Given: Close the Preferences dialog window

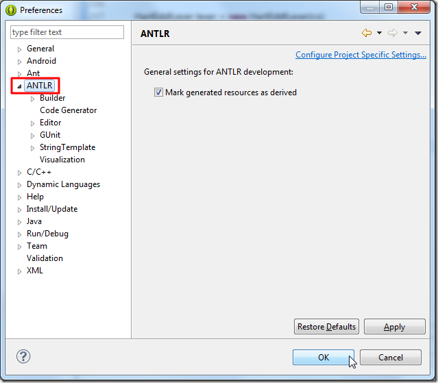Looking at the screenshot, I should (415, 7).
